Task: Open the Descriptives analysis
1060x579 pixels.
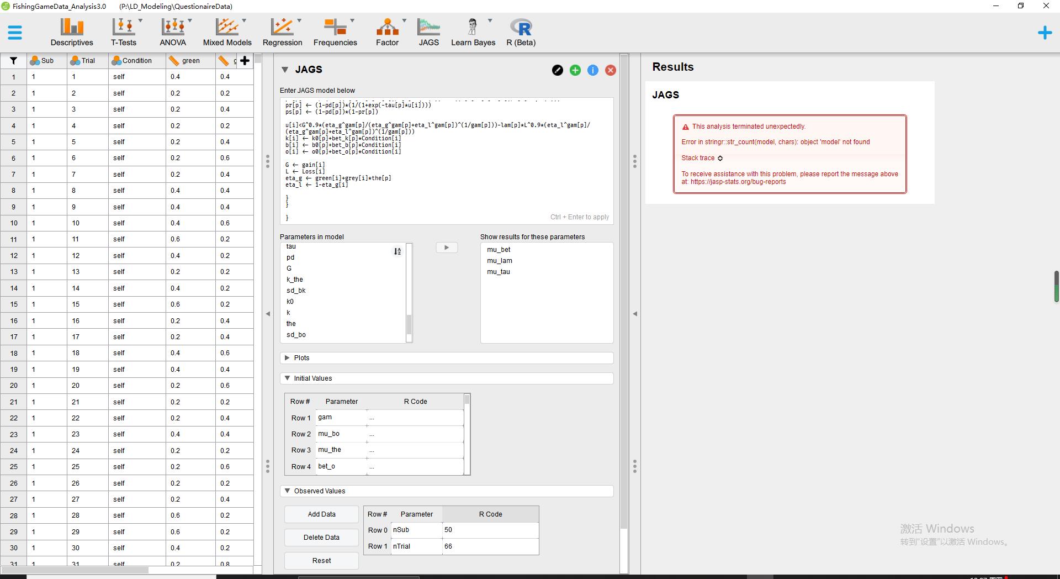Action: [71, 31]
